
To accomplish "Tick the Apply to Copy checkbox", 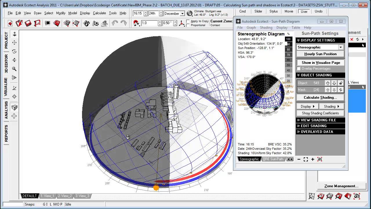I will (188, 21).
